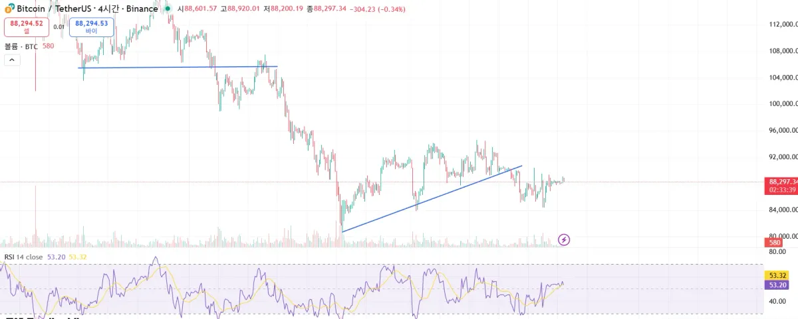Click the low price value 88,200.19

point(287,9)
